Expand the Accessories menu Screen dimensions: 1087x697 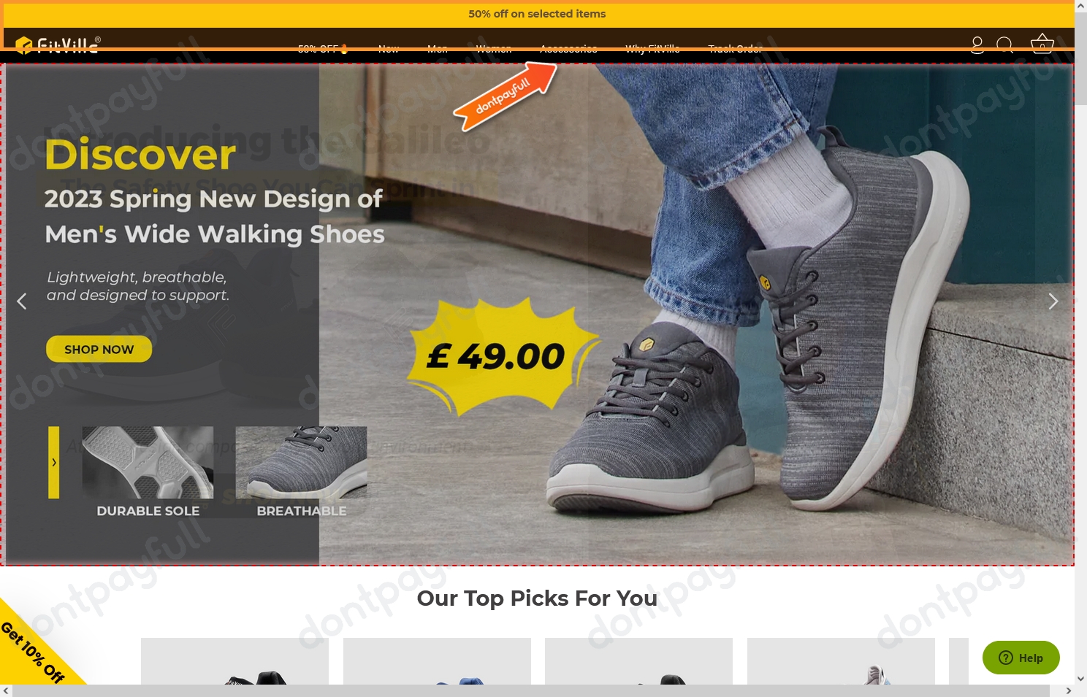click(x=569, y=49)
